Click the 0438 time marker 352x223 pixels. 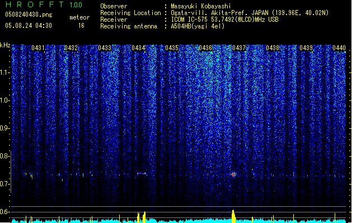click(x=273, y=48)
